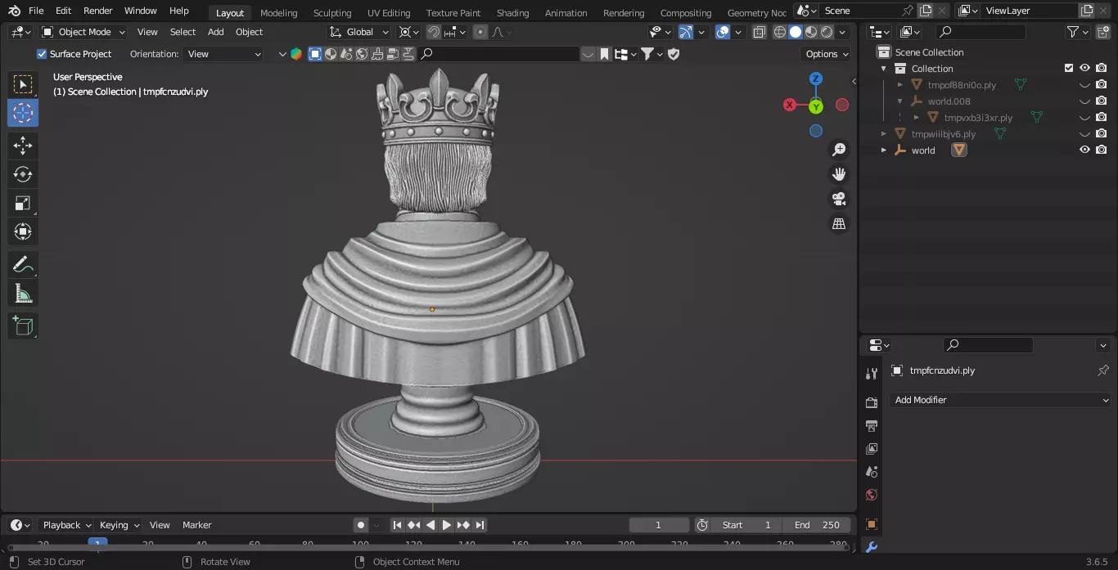Collapse the Collection tree in outliner
The width and height of the screenshot is (1118, 570).
884,69
